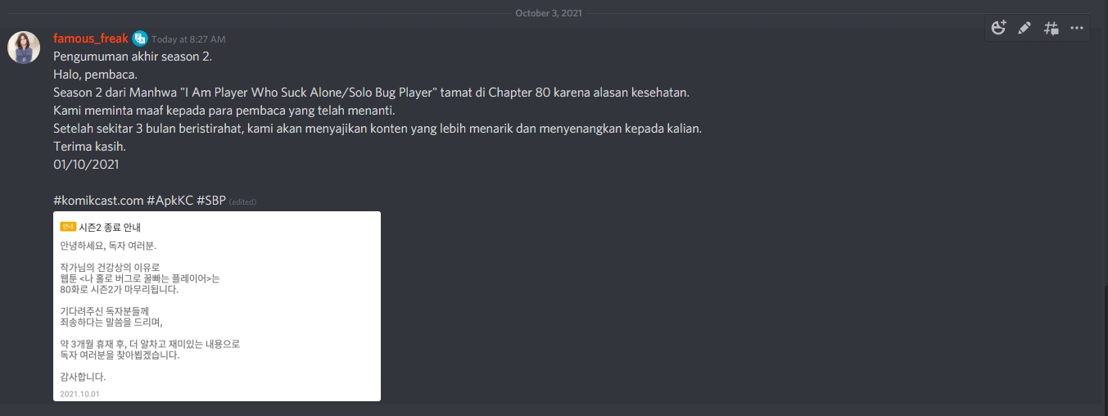
Task: Create a thread from this message
Action: pyautogui.click(x=1051, y=28)
